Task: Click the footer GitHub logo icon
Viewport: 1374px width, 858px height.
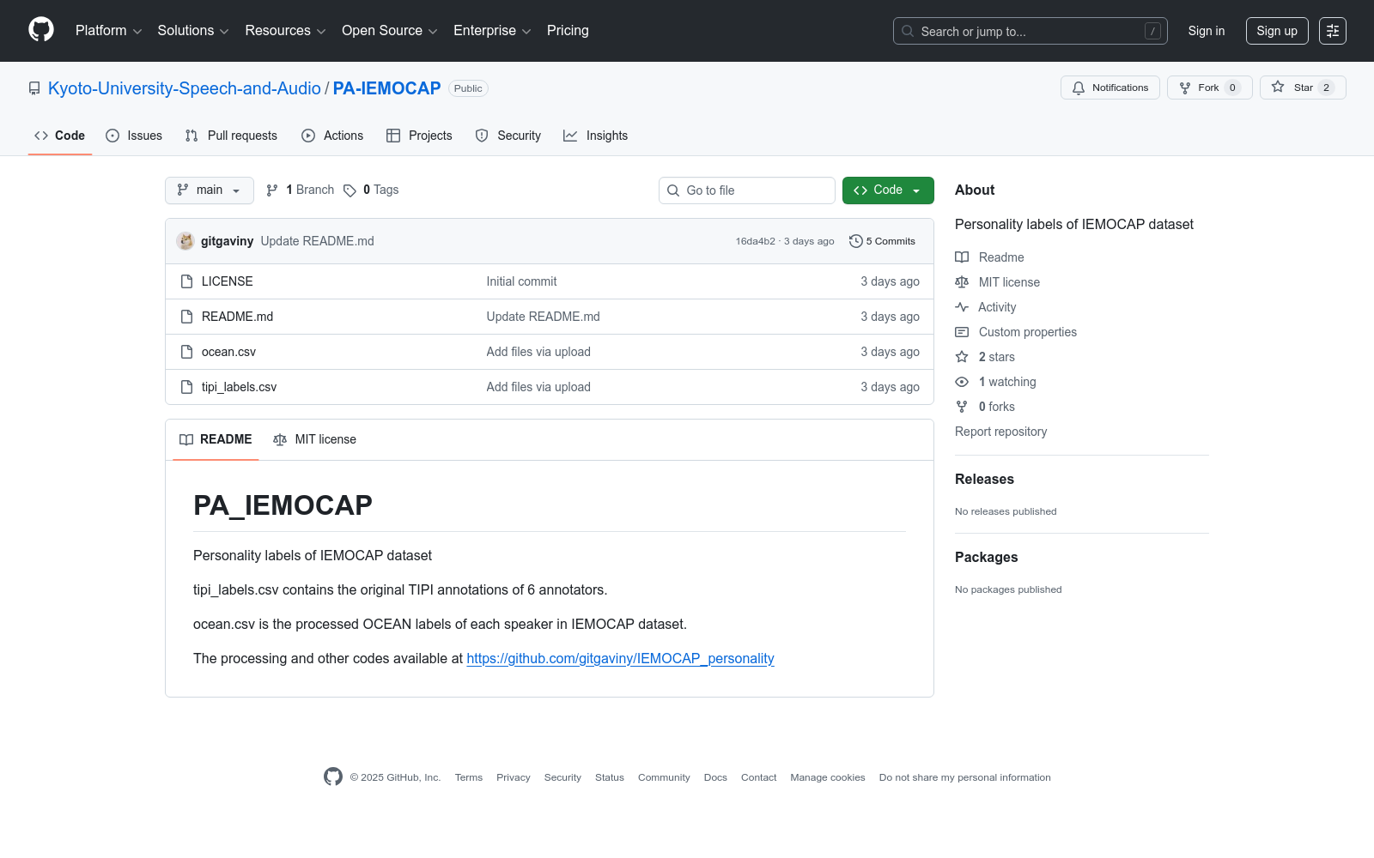Action: (x=333, y=776)
